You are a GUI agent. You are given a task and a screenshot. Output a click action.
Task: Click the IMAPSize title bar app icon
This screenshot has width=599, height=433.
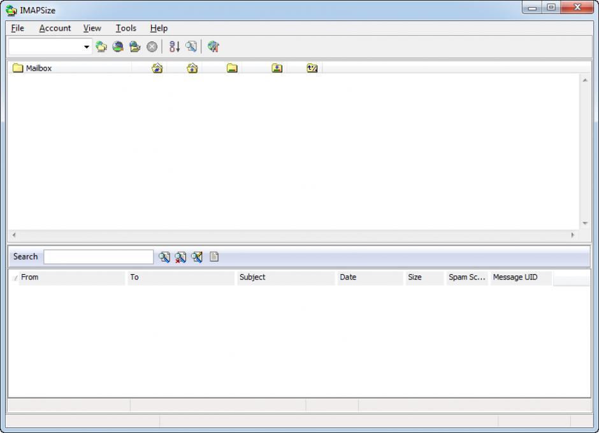(x=12, y=10)
